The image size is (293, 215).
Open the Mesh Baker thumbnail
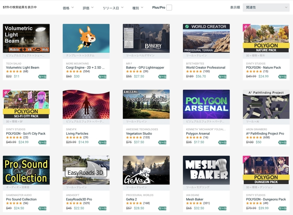pyautogui.click(x=206, y=170)
